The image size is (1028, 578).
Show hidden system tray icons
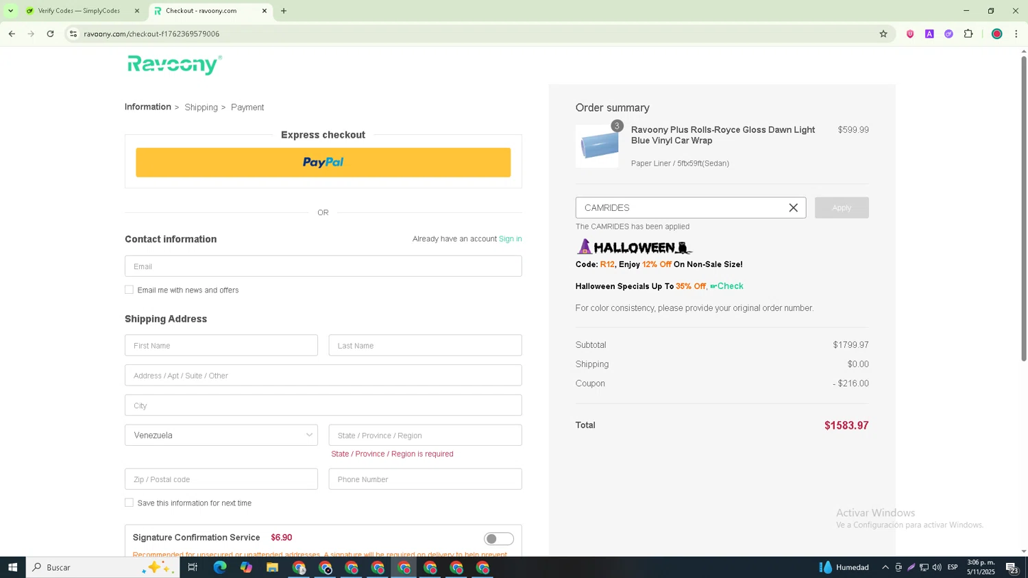click(885, 567)
